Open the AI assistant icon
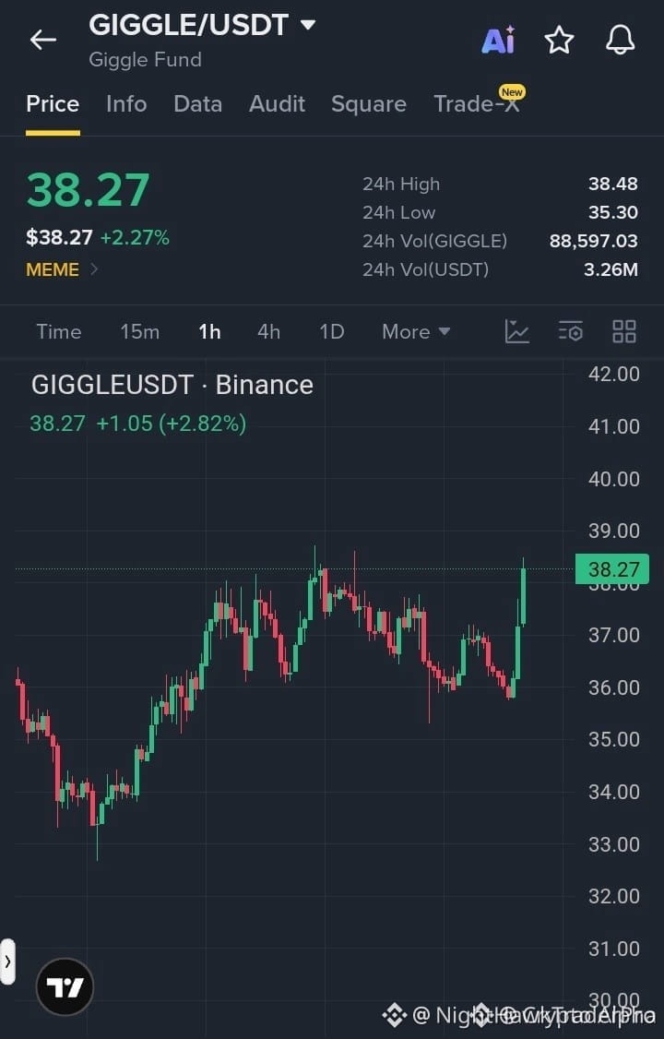 point(498,40)
